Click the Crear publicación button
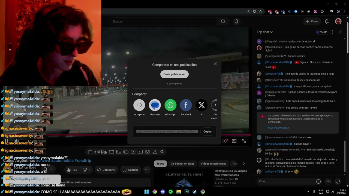 coord(174,74)
